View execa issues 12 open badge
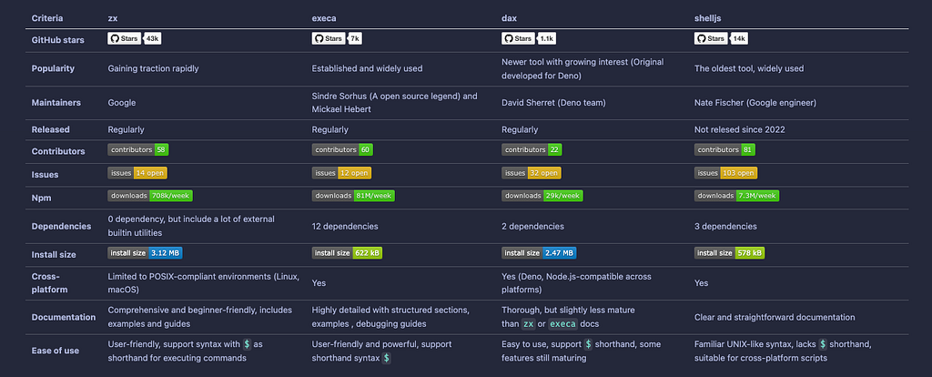 pos(341,173)
